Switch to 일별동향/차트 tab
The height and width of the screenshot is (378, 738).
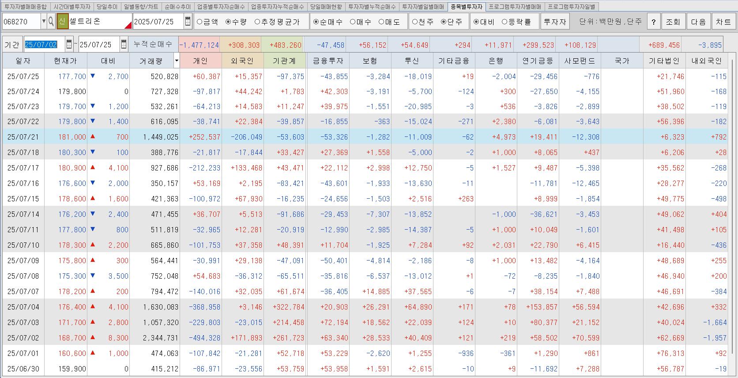(x=141, y=7)
